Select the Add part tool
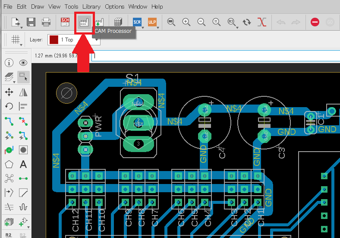The width and height of the screenshot is (340, 238). 9,222
